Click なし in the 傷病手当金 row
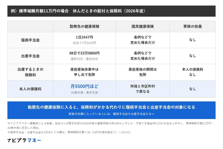223x149 pixels. [x=193, y=40]
